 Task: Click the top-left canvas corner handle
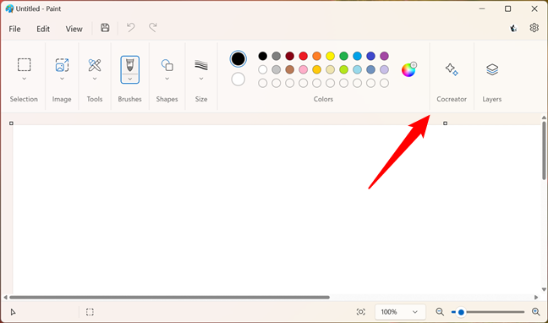point(11,123)
